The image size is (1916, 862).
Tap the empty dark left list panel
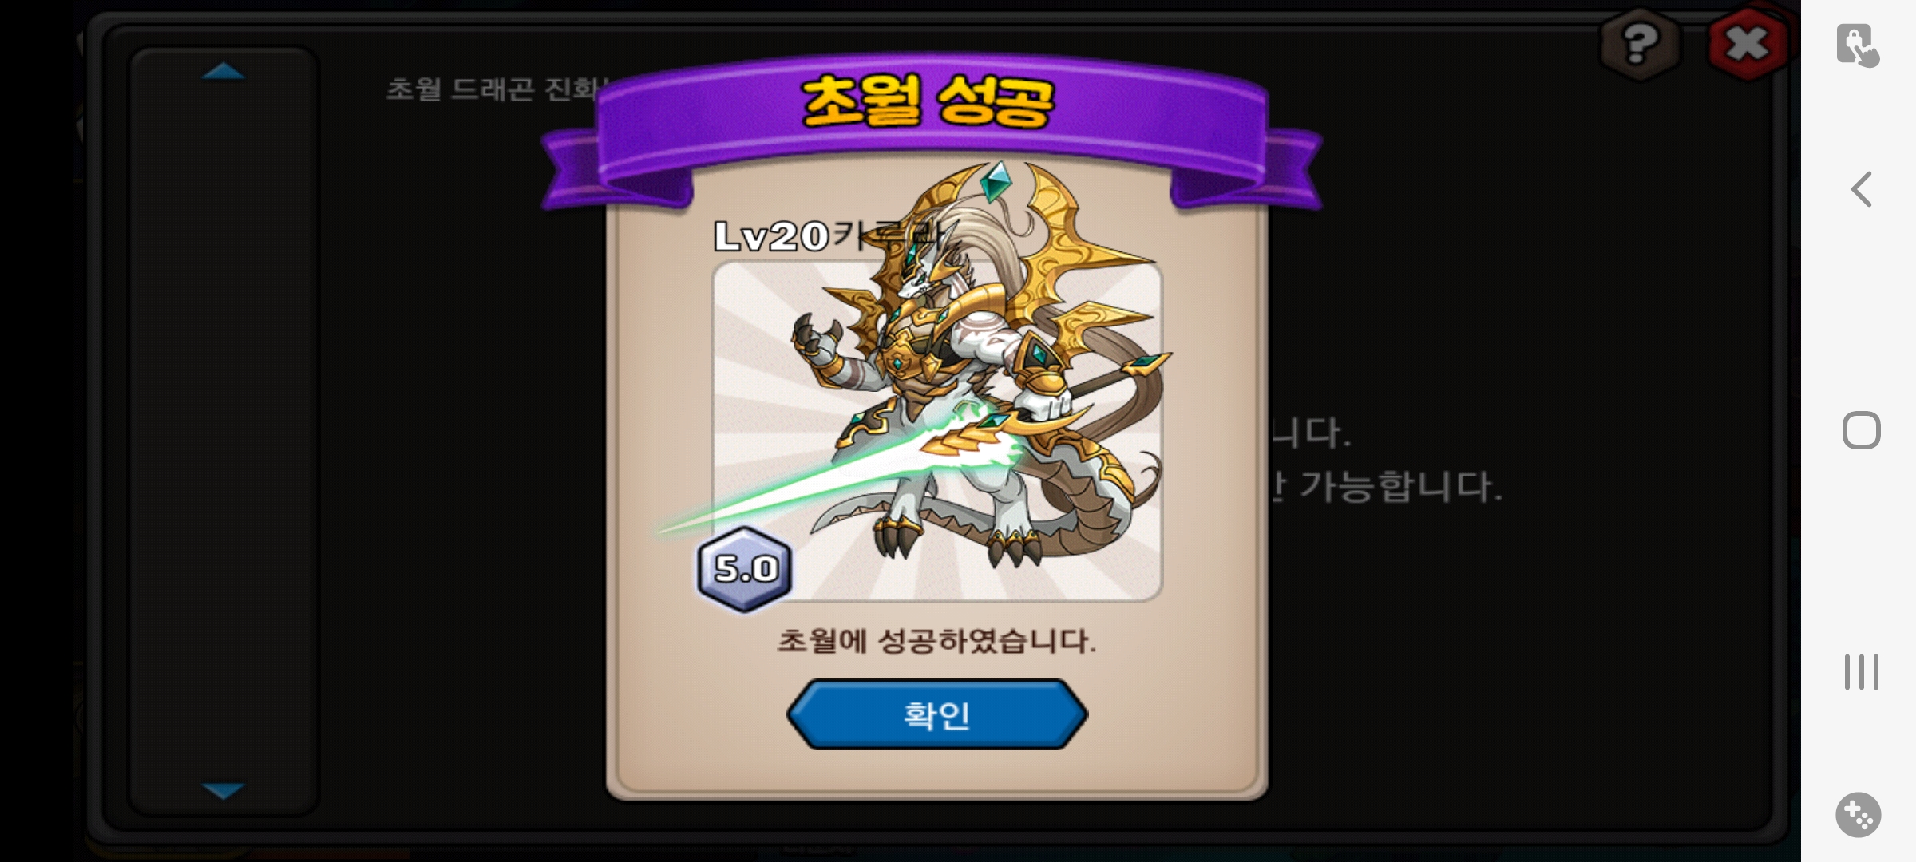pos(224,431)
